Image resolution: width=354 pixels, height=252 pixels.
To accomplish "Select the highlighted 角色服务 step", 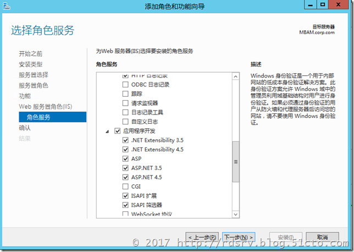I will pyautogui.click(x=53, y=117).
